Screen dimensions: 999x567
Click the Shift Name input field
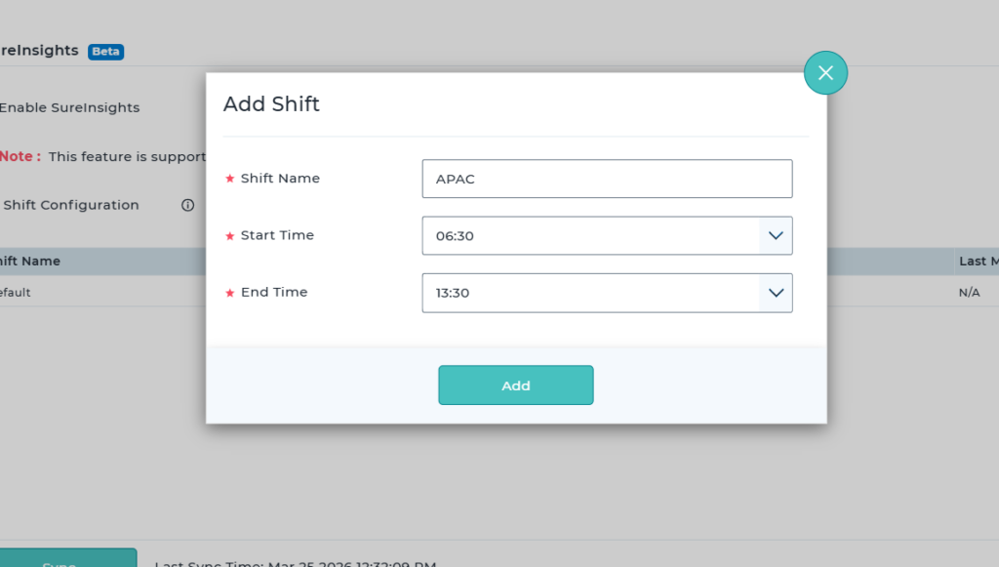pos(607,179)
